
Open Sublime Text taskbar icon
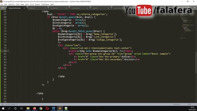point(60,108)
